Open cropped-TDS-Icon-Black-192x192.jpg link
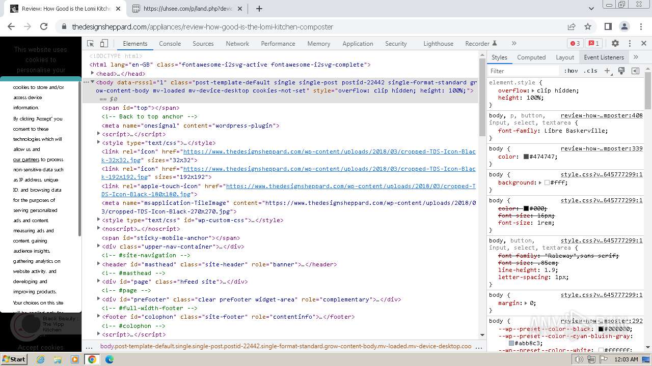The width and height of the screenshot is (652, 366). tap(288, 173)
